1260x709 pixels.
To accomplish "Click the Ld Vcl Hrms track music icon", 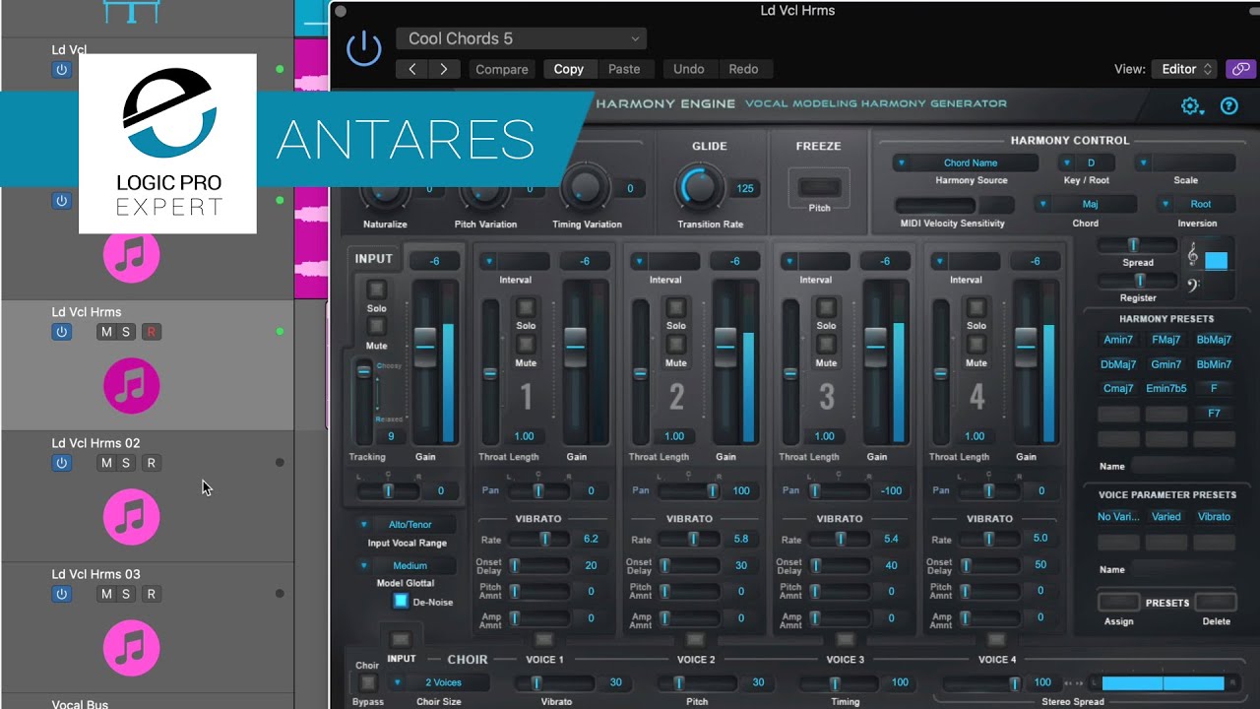I will coord(131,385).
